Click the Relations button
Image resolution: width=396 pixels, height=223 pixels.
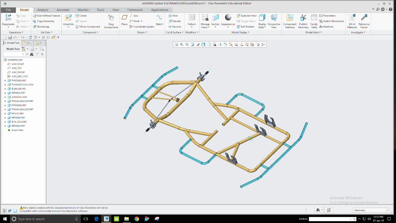(x=326, y=27)
